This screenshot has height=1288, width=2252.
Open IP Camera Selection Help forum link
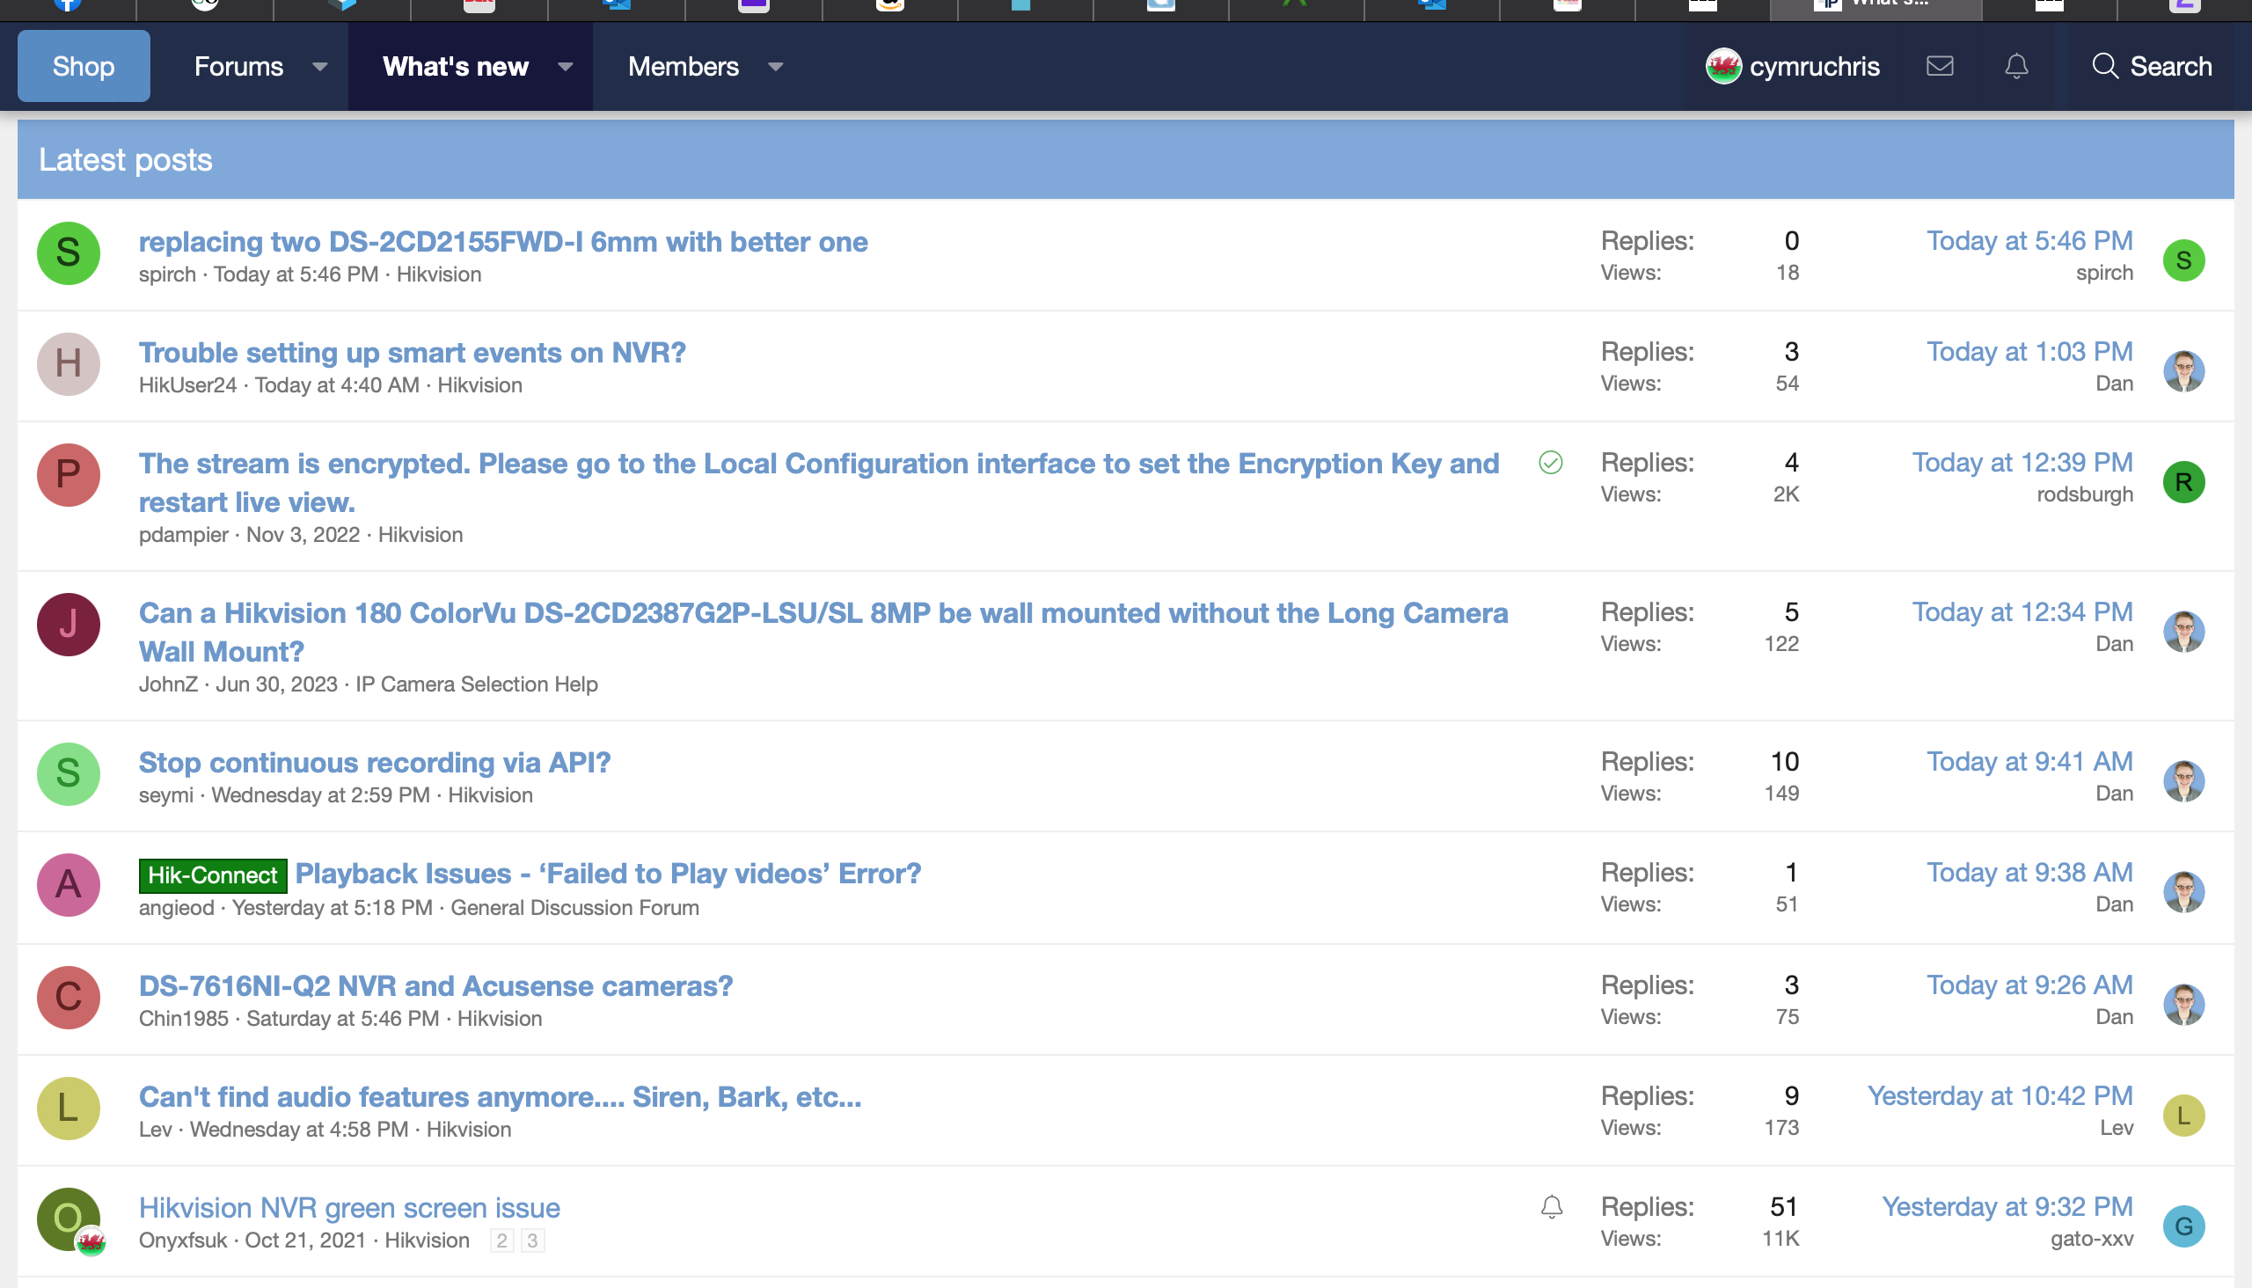477,684
